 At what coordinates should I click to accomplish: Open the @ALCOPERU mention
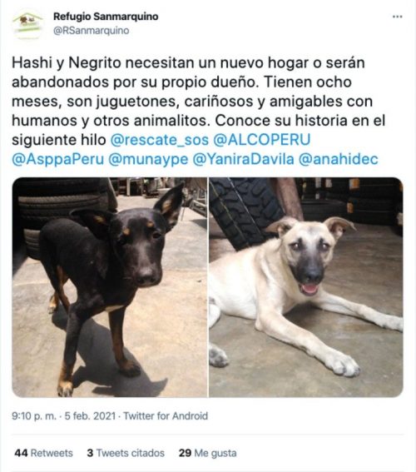(262, 140)
